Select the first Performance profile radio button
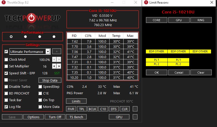The width and height of the screenshot is (217, 127). click(x=11, y=37)
